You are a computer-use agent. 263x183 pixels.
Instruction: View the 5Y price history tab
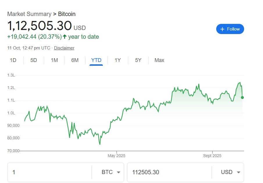pyautogui.click(x=138, y=60)
